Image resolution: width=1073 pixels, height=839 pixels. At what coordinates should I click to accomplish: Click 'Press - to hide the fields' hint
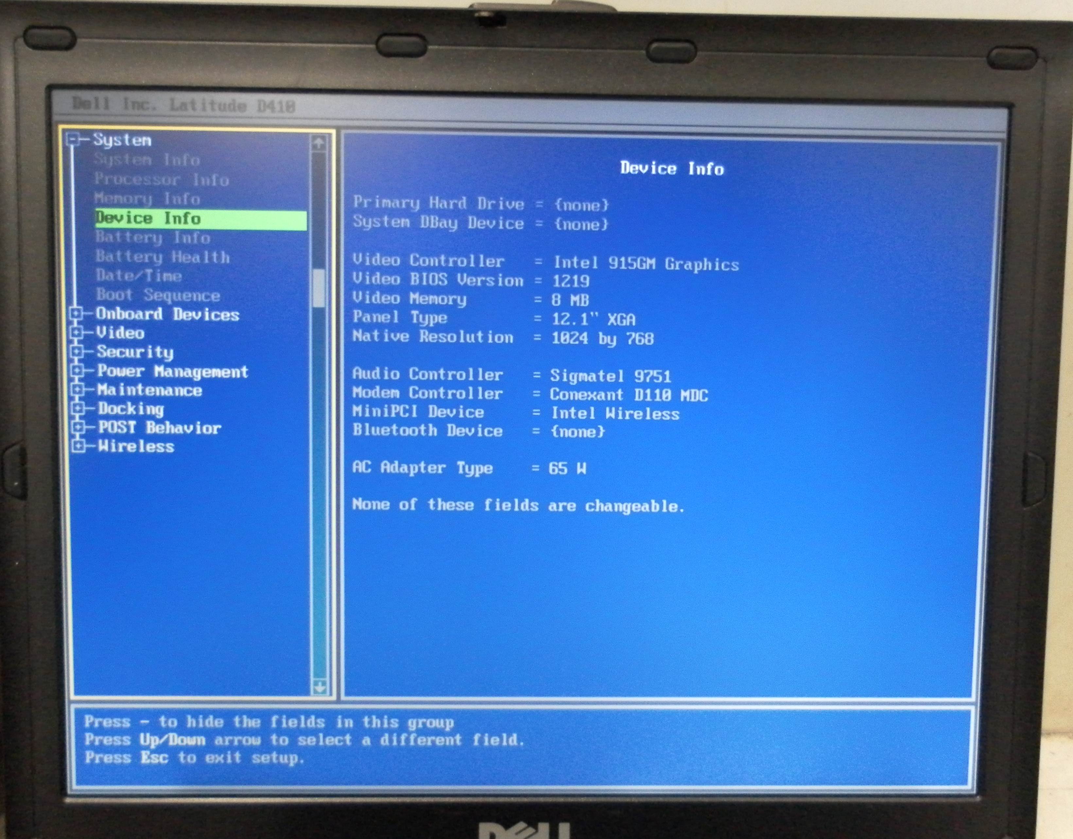[269, 722]
